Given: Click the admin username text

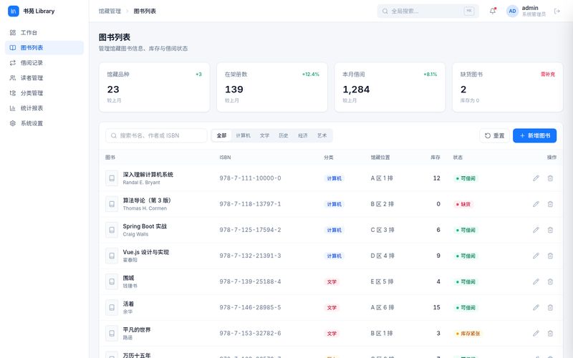Looking at the screenshot, I should 530,8.
